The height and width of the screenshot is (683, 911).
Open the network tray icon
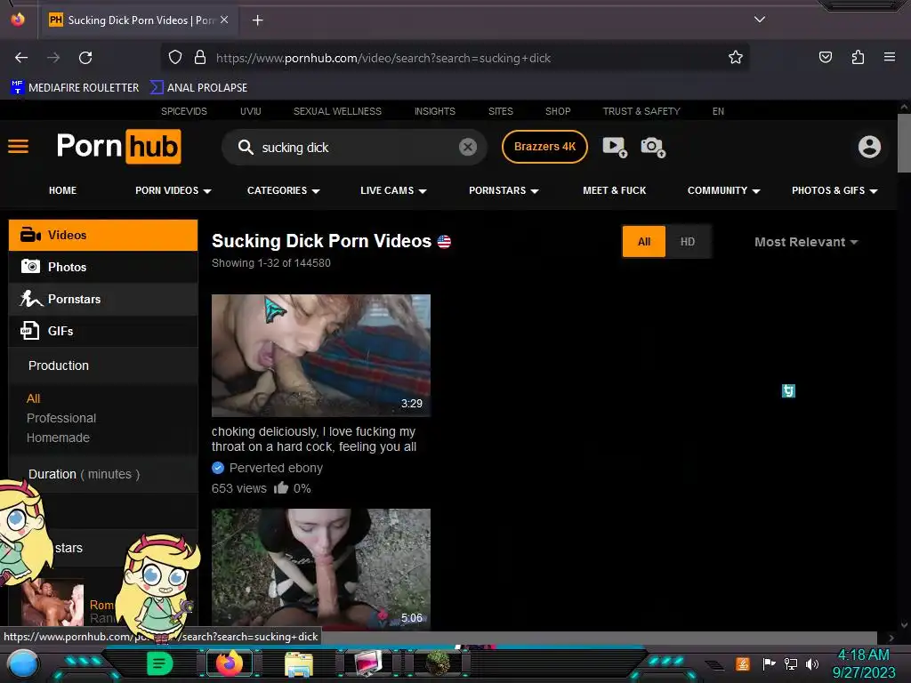click(790, 663)
